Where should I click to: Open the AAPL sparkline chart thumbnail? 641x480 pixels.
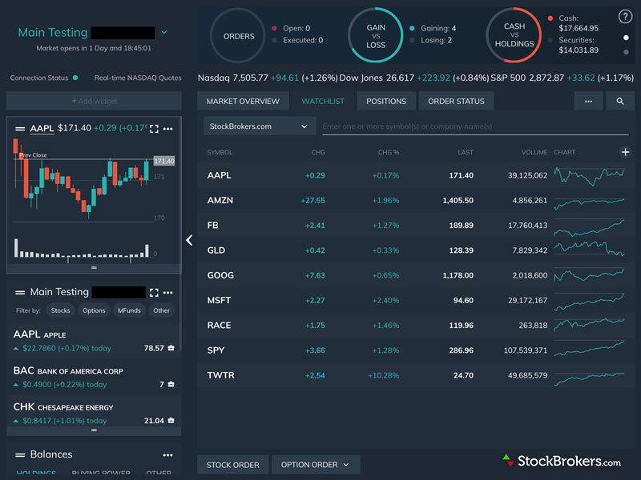(589, 175)
